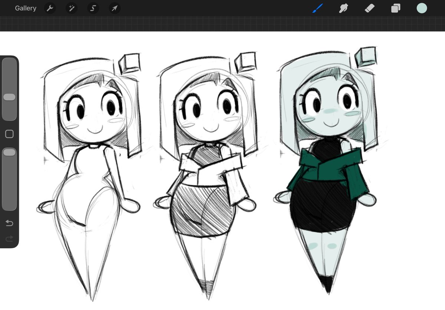Redo with the sidebar redo arrow
This screenshot has width=445, height=310.
[9, 238]
